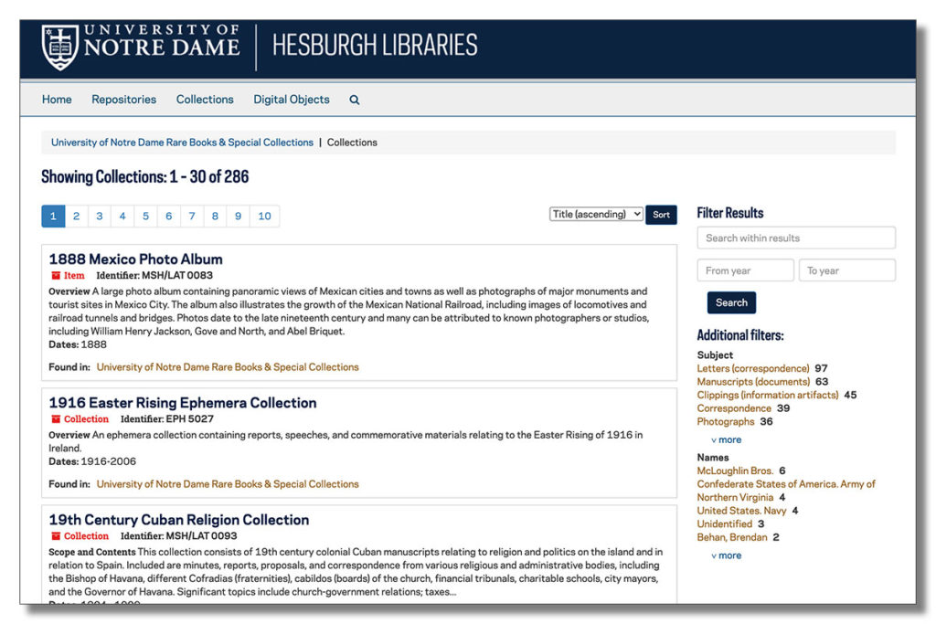Open 19th Century Cuban Religion Collection title
Screen dimensions: 936x624
tap(179, 520)
